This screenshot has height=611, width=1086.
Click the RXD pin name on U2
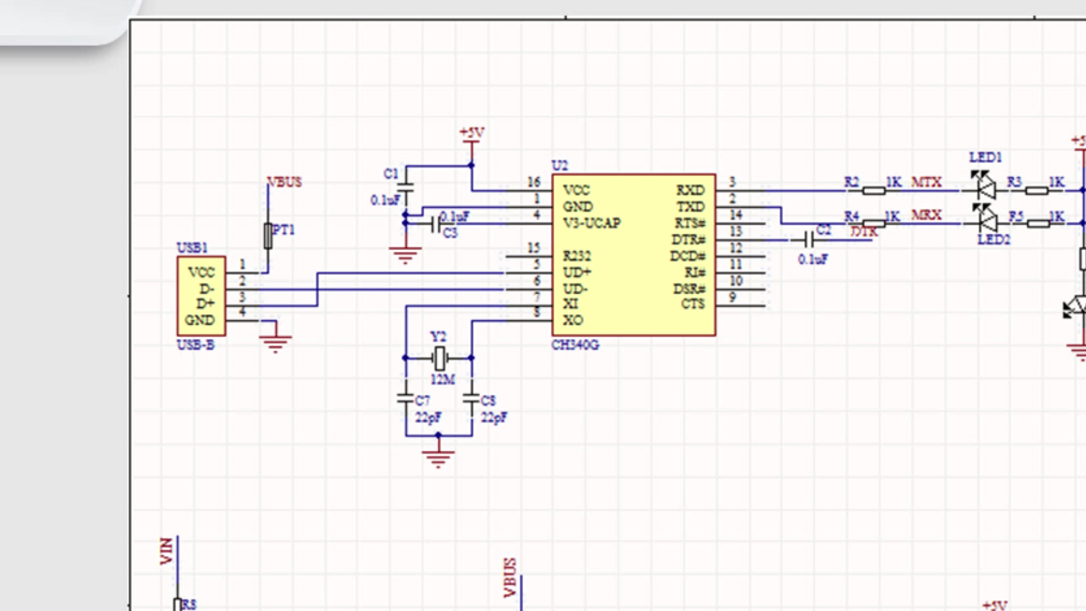(x=691, y=190)
